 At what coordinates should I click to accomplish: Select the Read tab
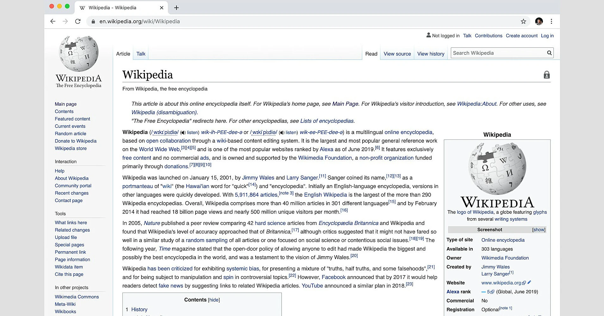click(x=371, y=54)
